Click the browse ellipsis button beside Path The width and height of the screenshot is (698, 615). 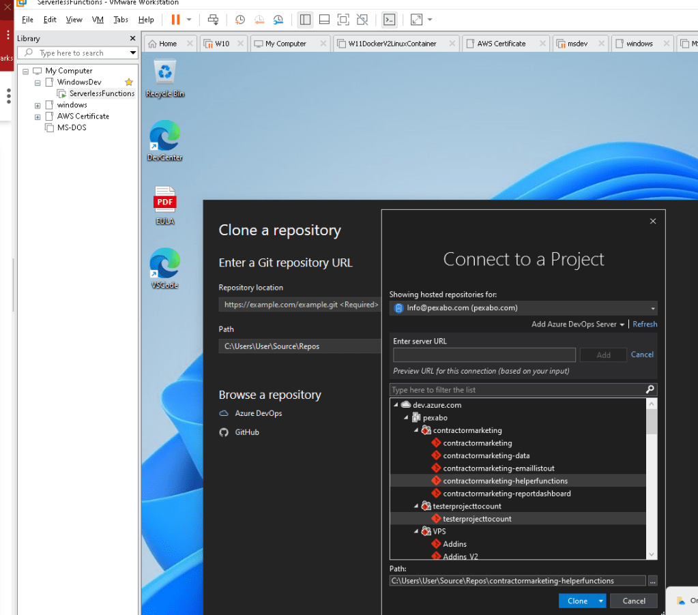tap(652, 581)
